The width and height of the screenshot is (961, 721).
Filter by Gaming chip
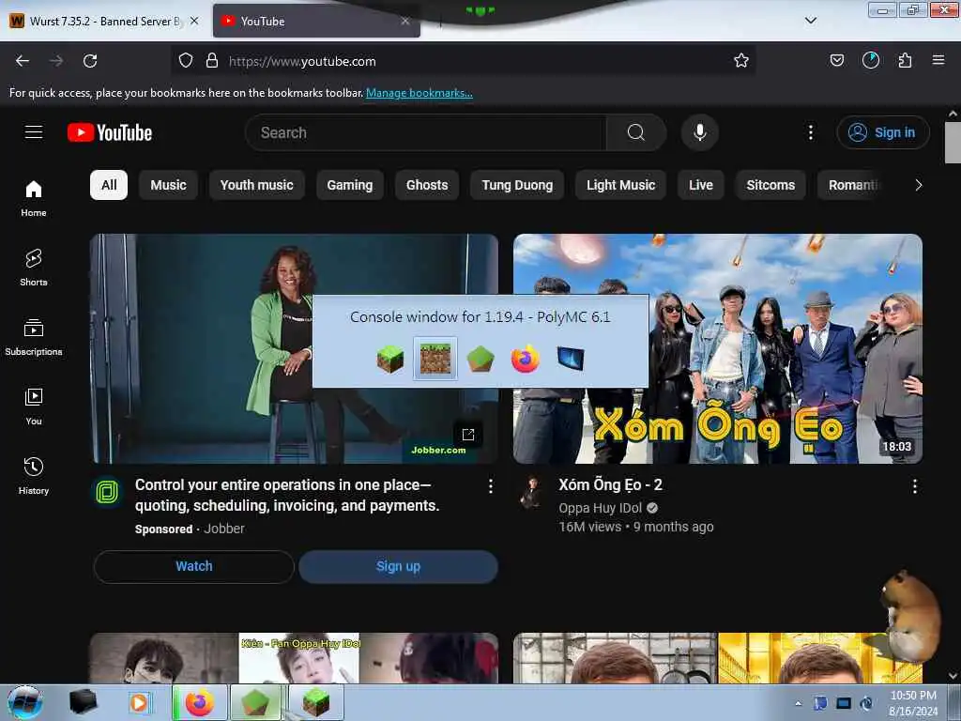(350, 185)
